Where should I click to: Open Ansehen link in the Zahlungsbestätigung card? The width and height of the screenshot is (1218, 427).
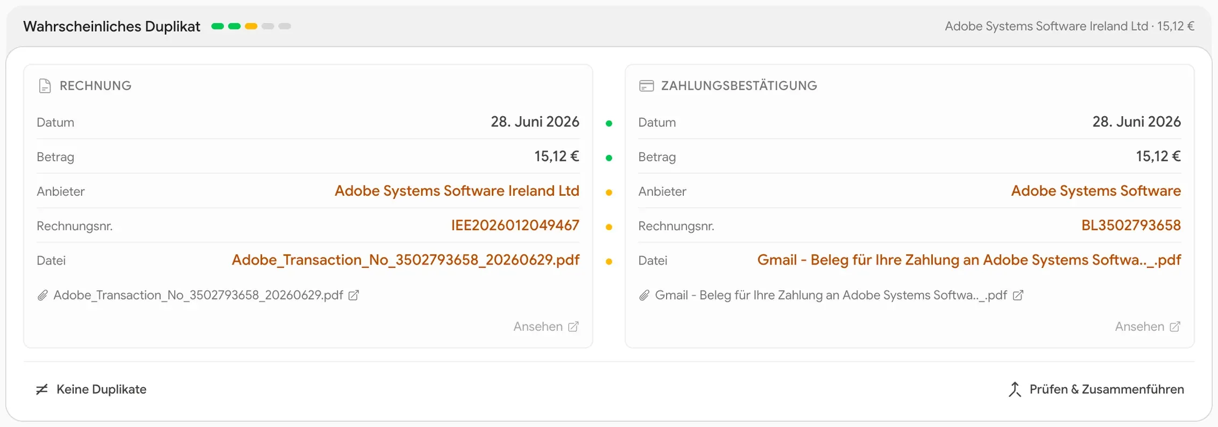click(1148, 326)
